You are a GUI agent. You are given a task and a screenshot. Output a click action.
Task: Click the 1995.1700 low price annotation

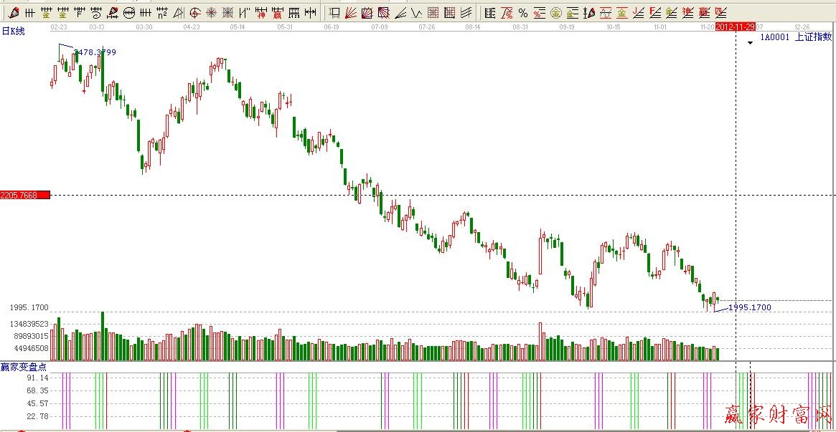pos(750,307)
